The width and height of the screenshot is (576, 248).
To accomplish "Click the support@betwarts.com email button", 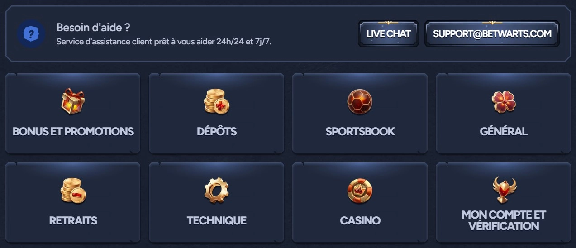I will tap(492, 33).
